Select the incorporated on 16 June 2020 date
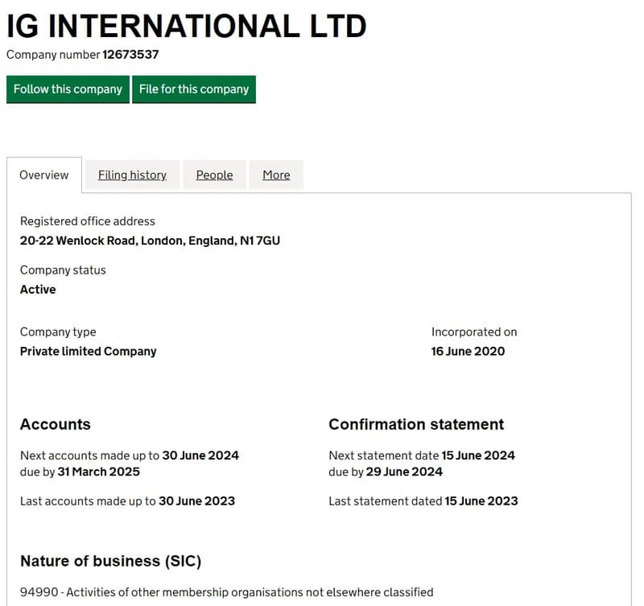 click(467, 351)
